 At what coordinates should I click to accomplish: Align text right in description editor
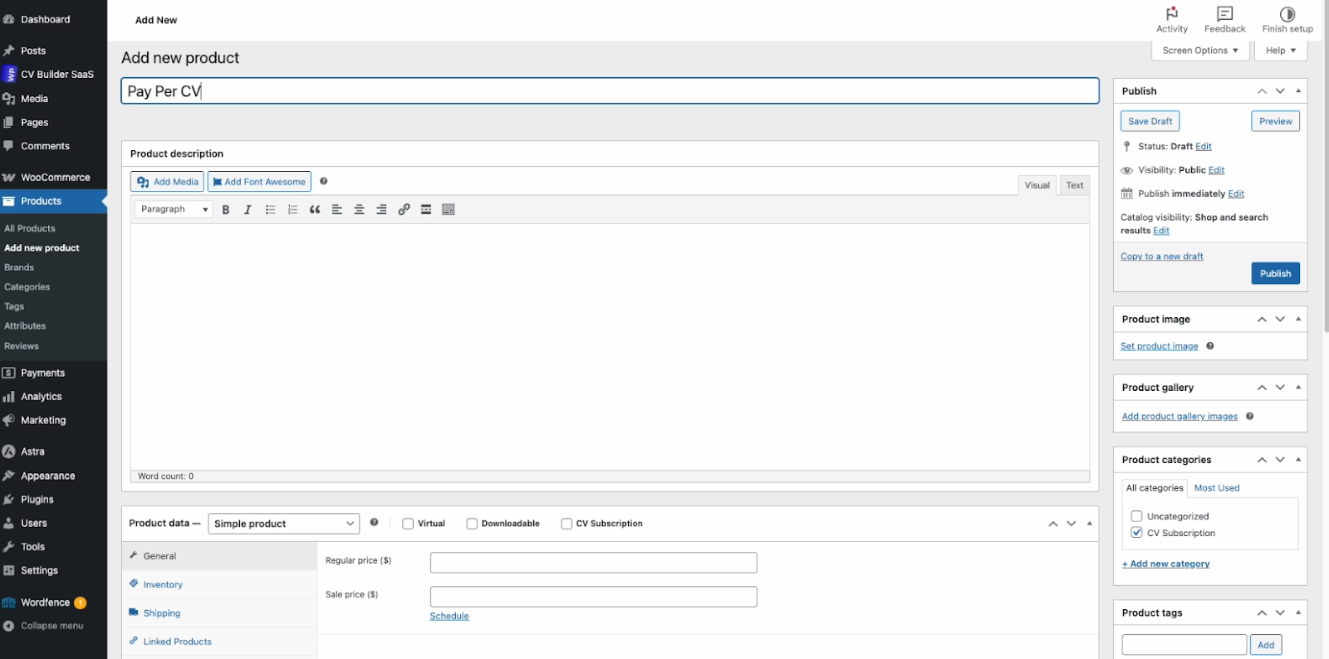point(382,210)
